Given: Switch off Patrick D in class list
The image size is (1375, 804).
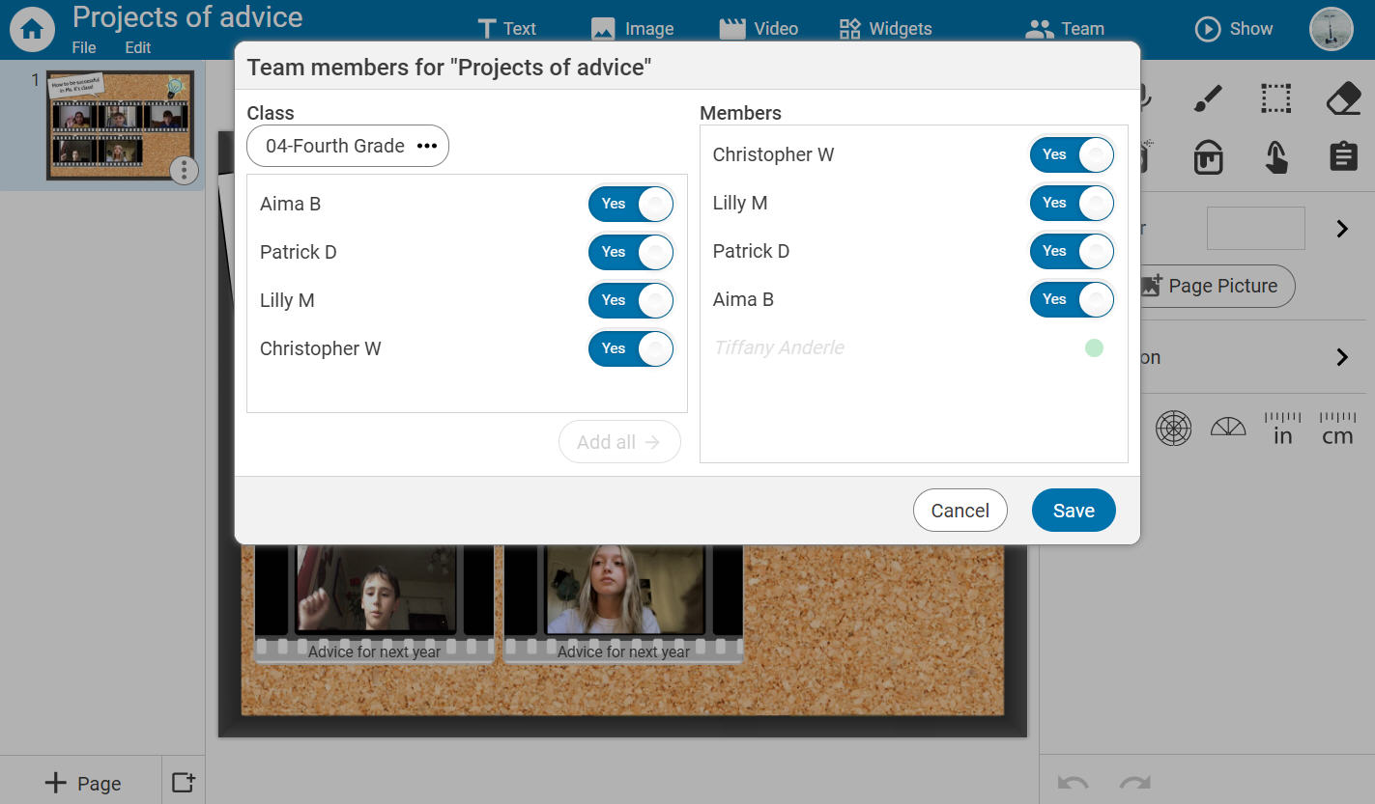Looking at the screenshot, I should [x=631, y=252].
